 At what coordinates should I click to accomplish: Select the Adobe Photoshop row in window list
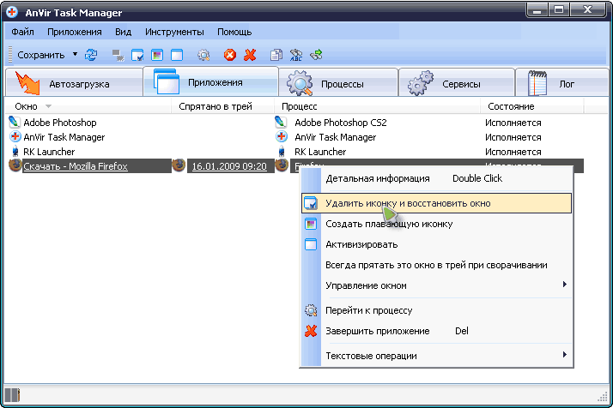click(x=59, y=123)
